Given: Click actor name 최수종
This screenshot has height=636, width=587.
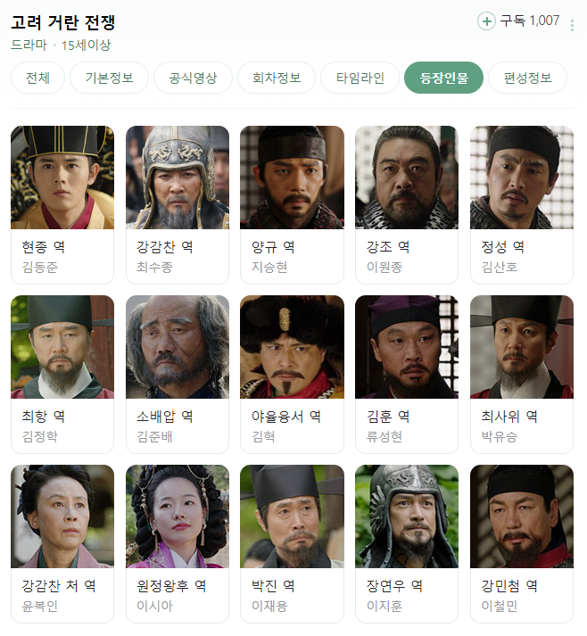Looking at the screenshot, I should tap(154, 267).
